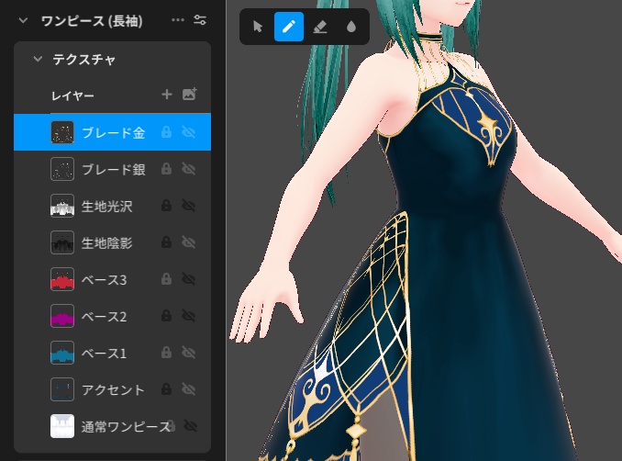This screenshot has height=461, width=622.
Task: Click the ベース2 layer name
Action: (105, 317)
